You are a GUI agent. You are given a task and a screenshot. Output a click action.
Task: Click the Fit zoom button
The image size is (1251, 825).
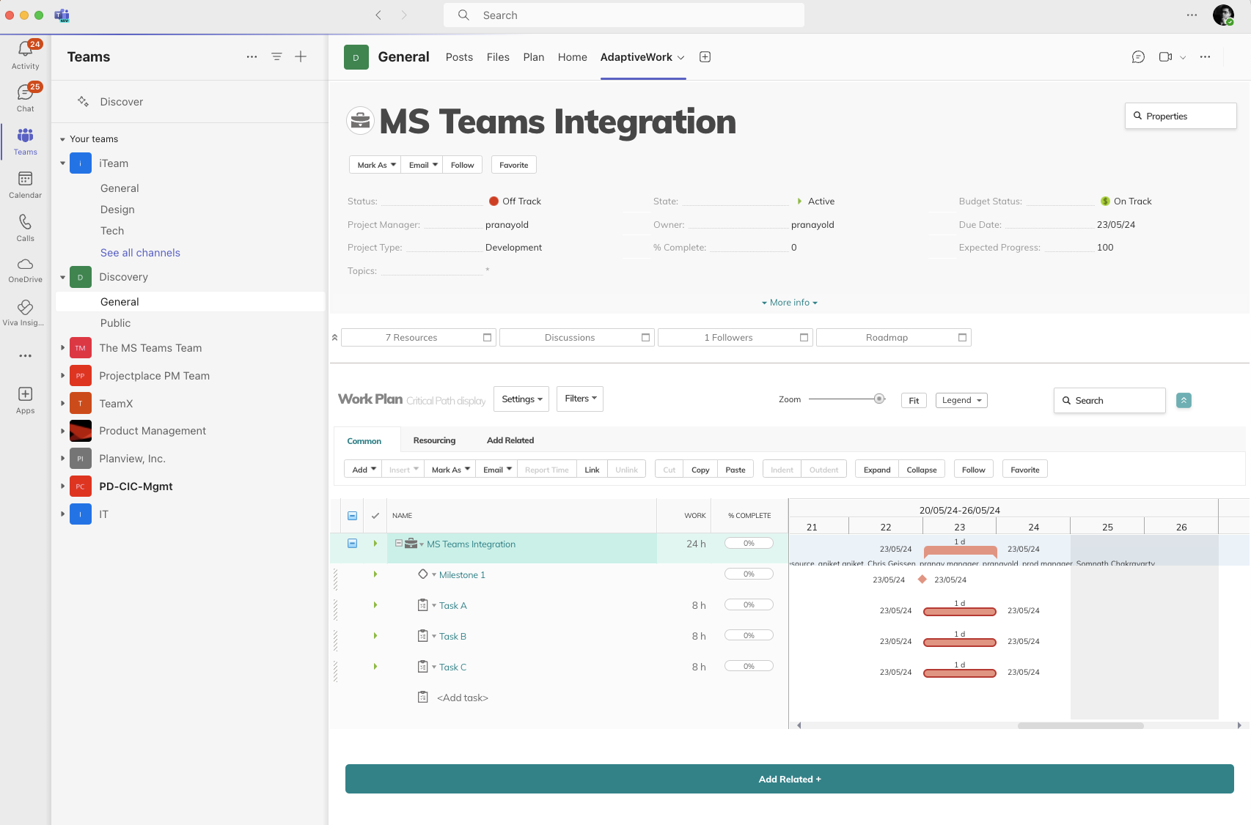(x=914, y=401)
